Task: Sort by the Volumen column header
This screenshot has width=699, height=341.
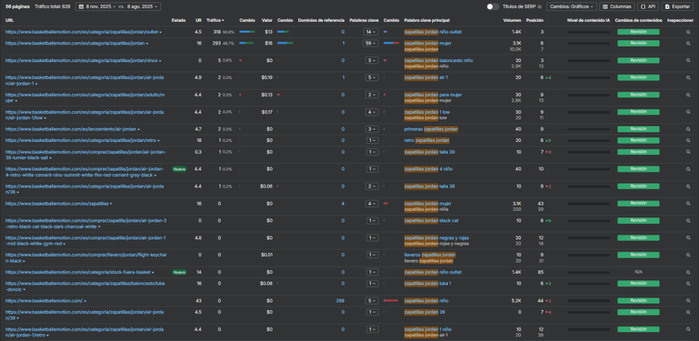Action: point(512,20)
